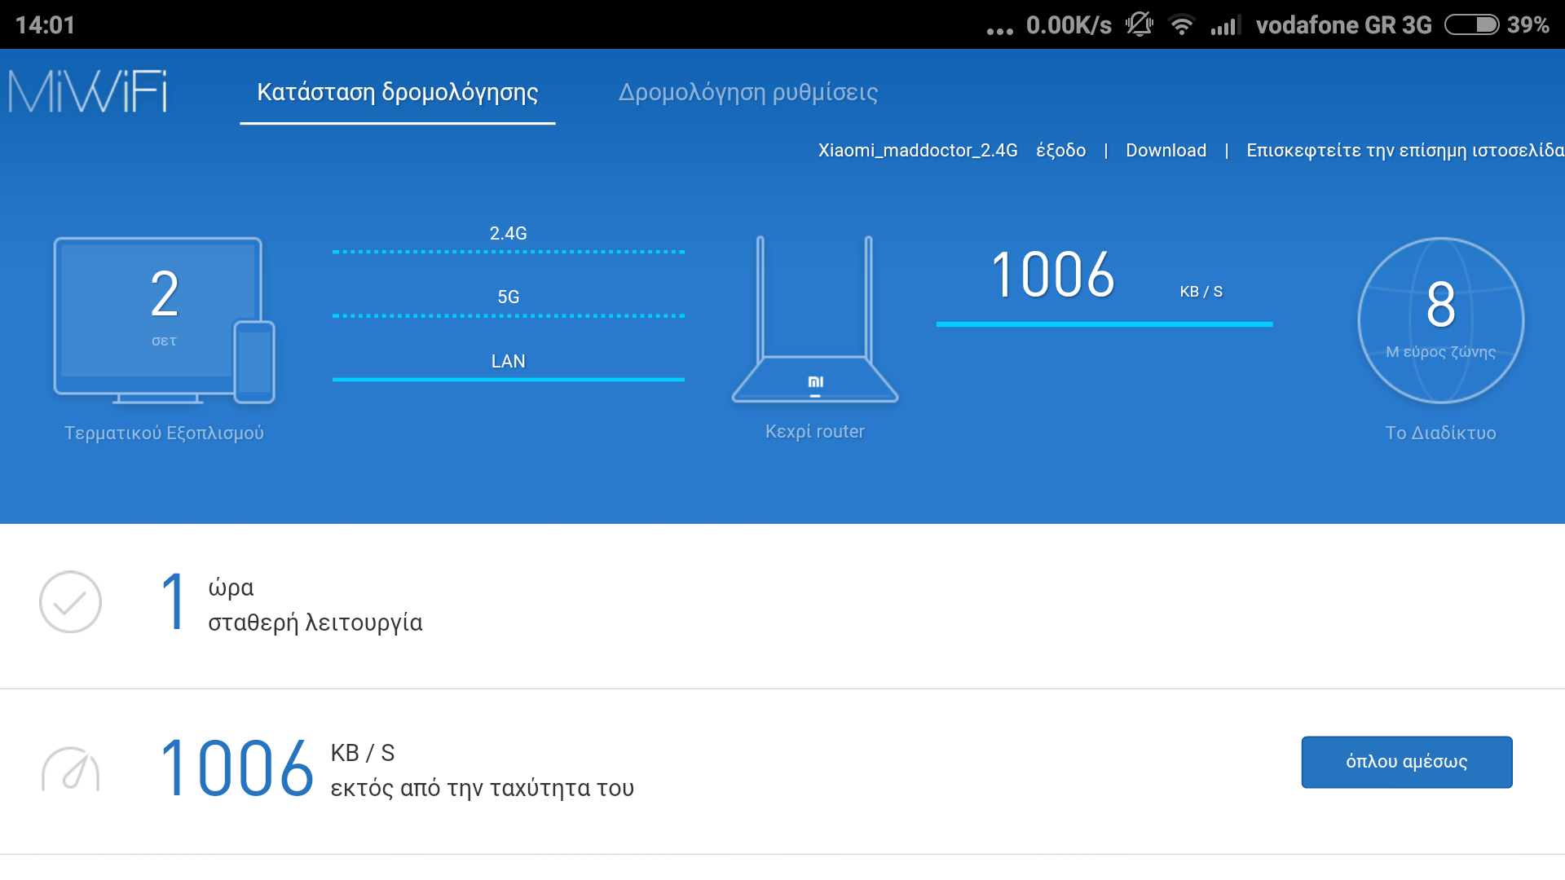This screenshot has width=1565, height=880.
Task: Click the Download link
Action: pyautogui.click(x=1166, y=151)
